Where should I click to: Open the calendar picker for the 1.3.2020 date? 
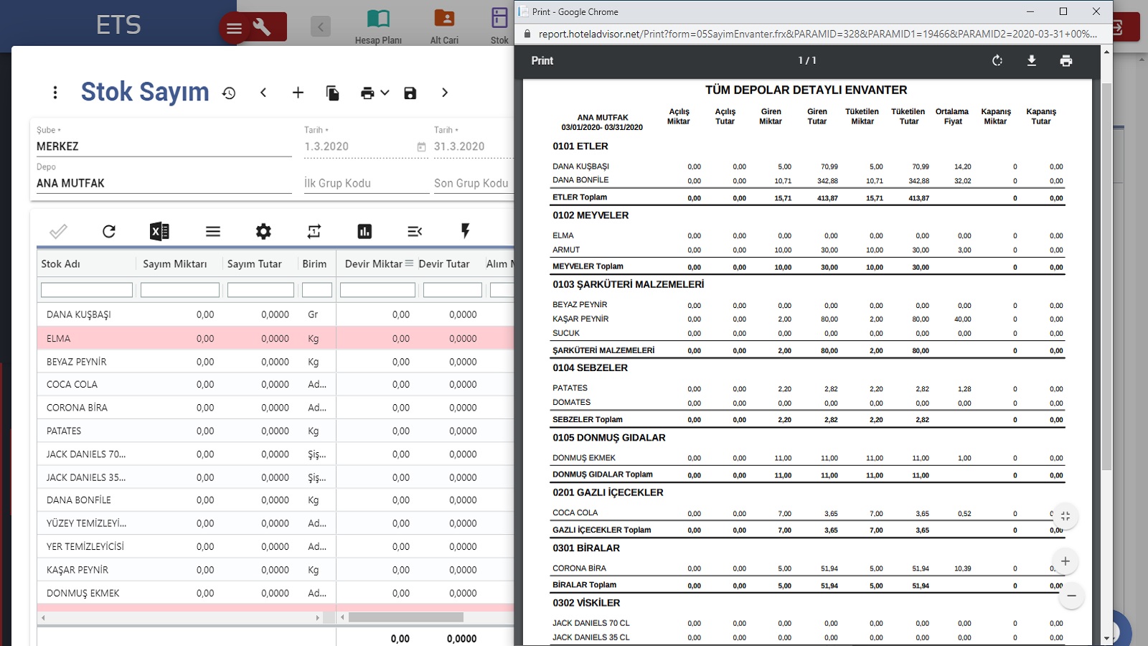pyautogui.click(x=422, y=147)
